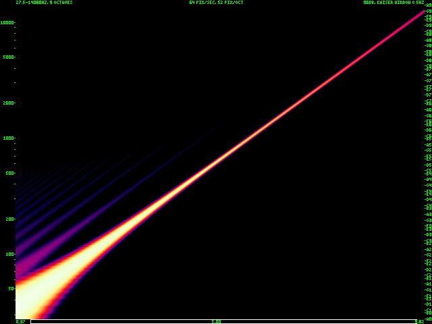Image resolution: width=432 pixels, height=324 pixels.
Task: Click the white time position bar
Action: click(223, 321)
